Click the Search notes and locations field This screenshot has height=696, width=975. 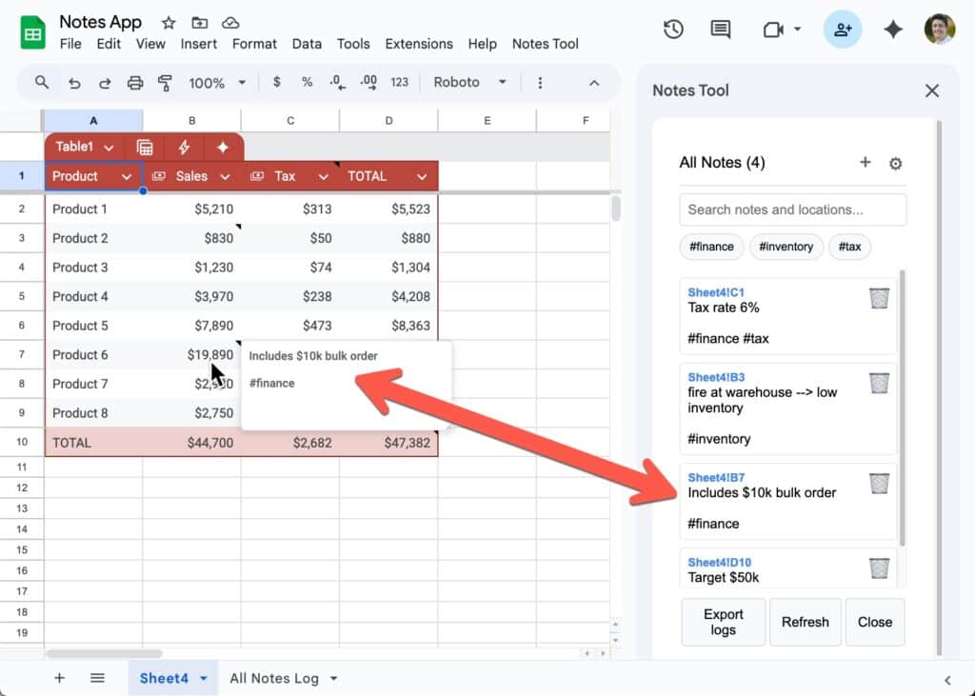pyautogui.click(x=792, y=209)
